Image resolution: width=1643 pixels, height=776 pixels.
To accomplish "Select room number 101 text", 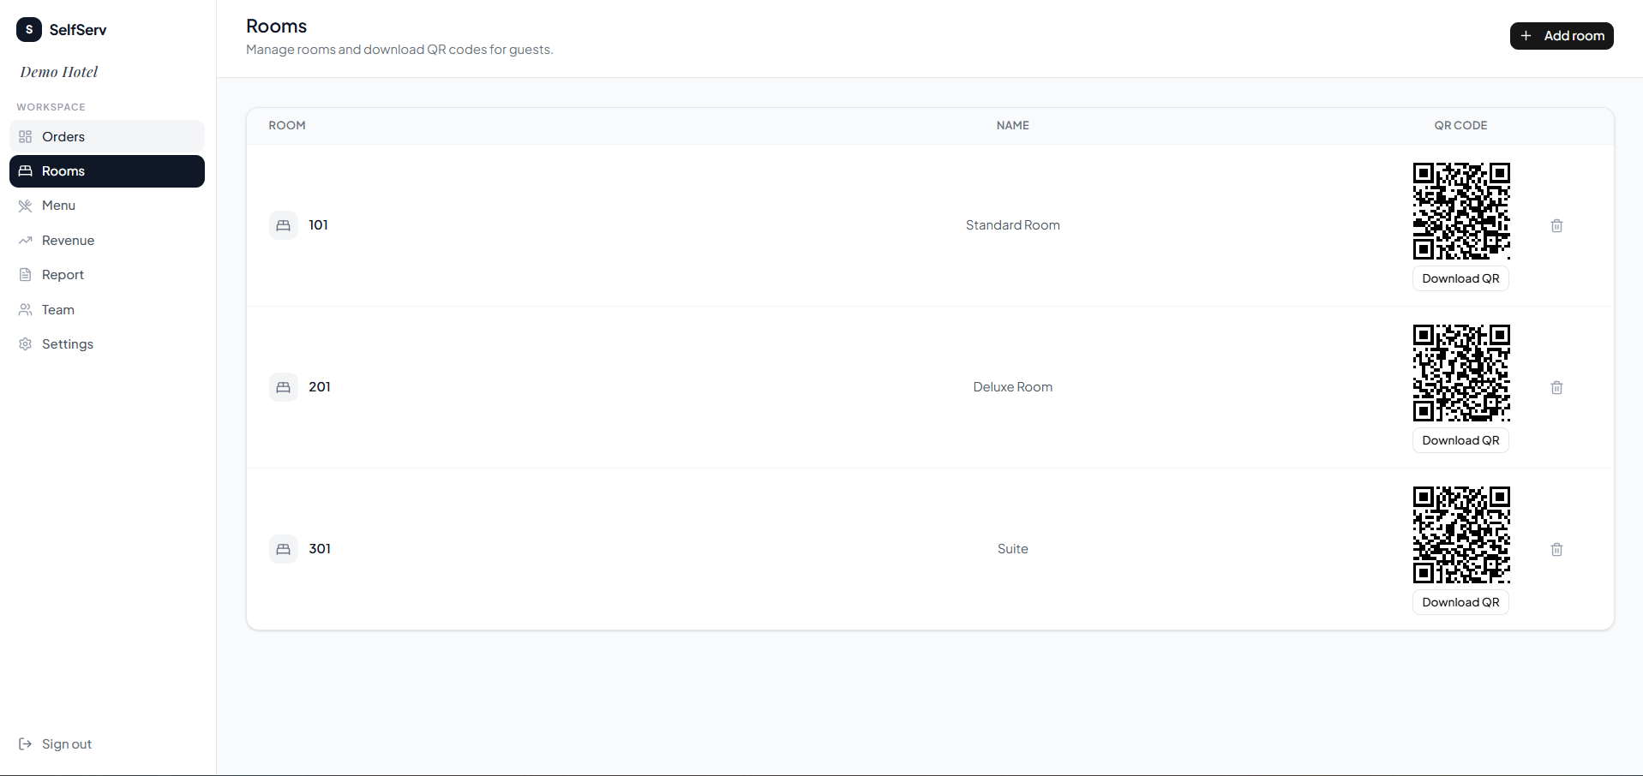I will tap(319, 225).
